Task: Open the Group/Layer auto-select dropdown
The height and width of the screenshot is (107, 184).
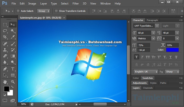Action: (x=43, y=11)
